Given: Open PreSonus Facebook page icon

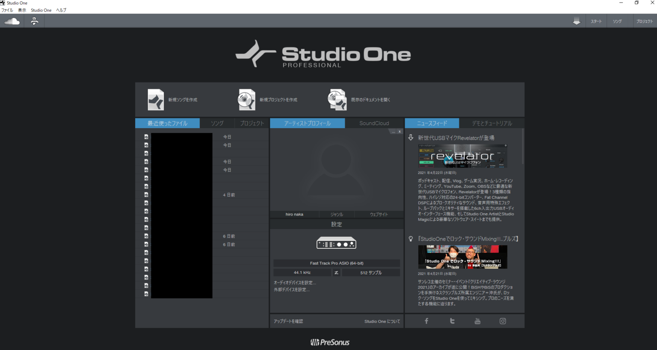Looking at the screenshot, I should point(426,321).
